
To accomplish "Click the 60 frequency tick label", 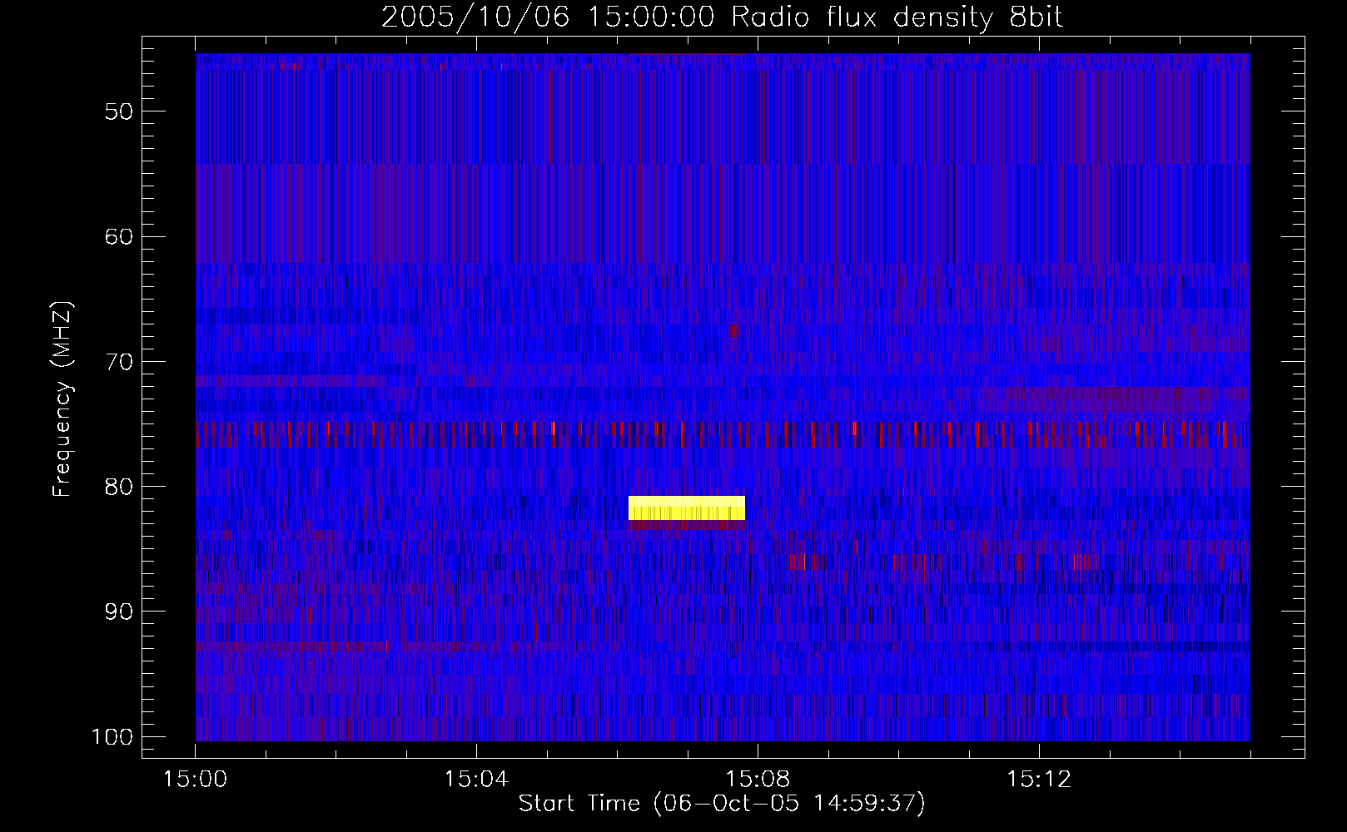I will click(x=119, y=236).
